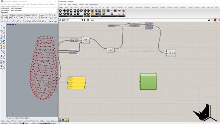The height and width of the screenshot is (124, 220).
Task: Open the Curve menu in Rhino
Action: point(13,4)
